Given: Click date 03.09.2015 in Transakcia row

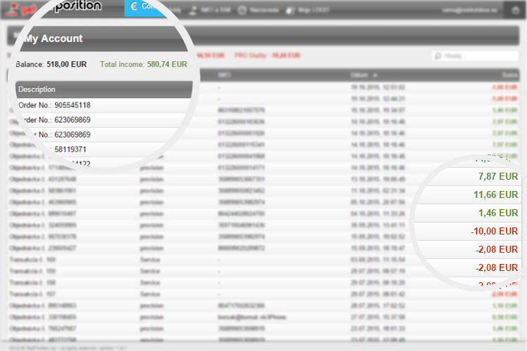Looking at the screenshot, I should point(378,260).
